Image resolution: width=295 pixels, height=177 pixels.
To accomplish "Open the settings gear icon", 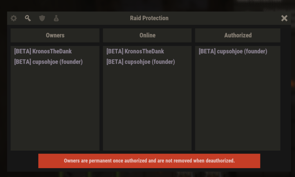I will (14, 18).
